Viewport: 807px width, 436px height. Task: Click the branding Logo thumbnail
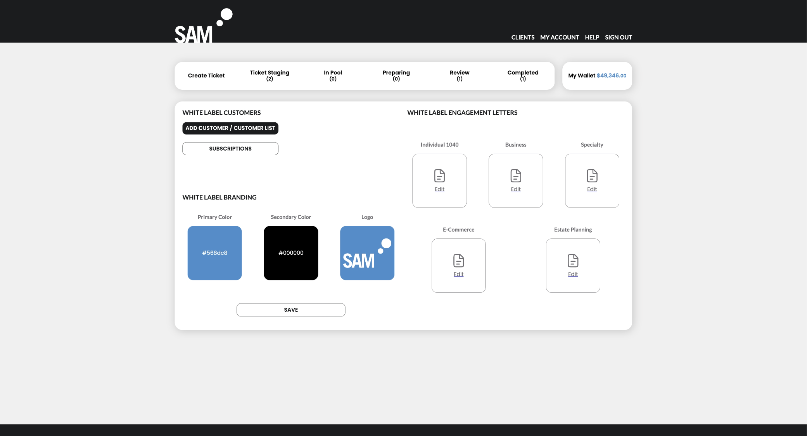tap(367, 253)
